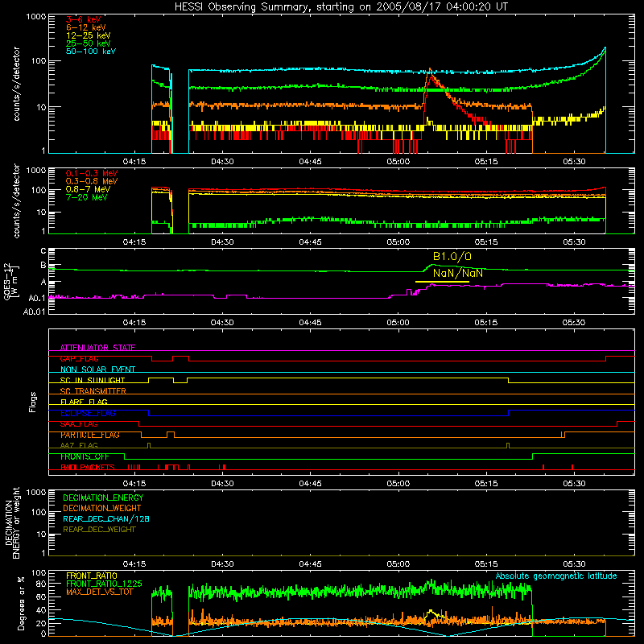Select the PARTICLE_FLAG label

point(90,435)
